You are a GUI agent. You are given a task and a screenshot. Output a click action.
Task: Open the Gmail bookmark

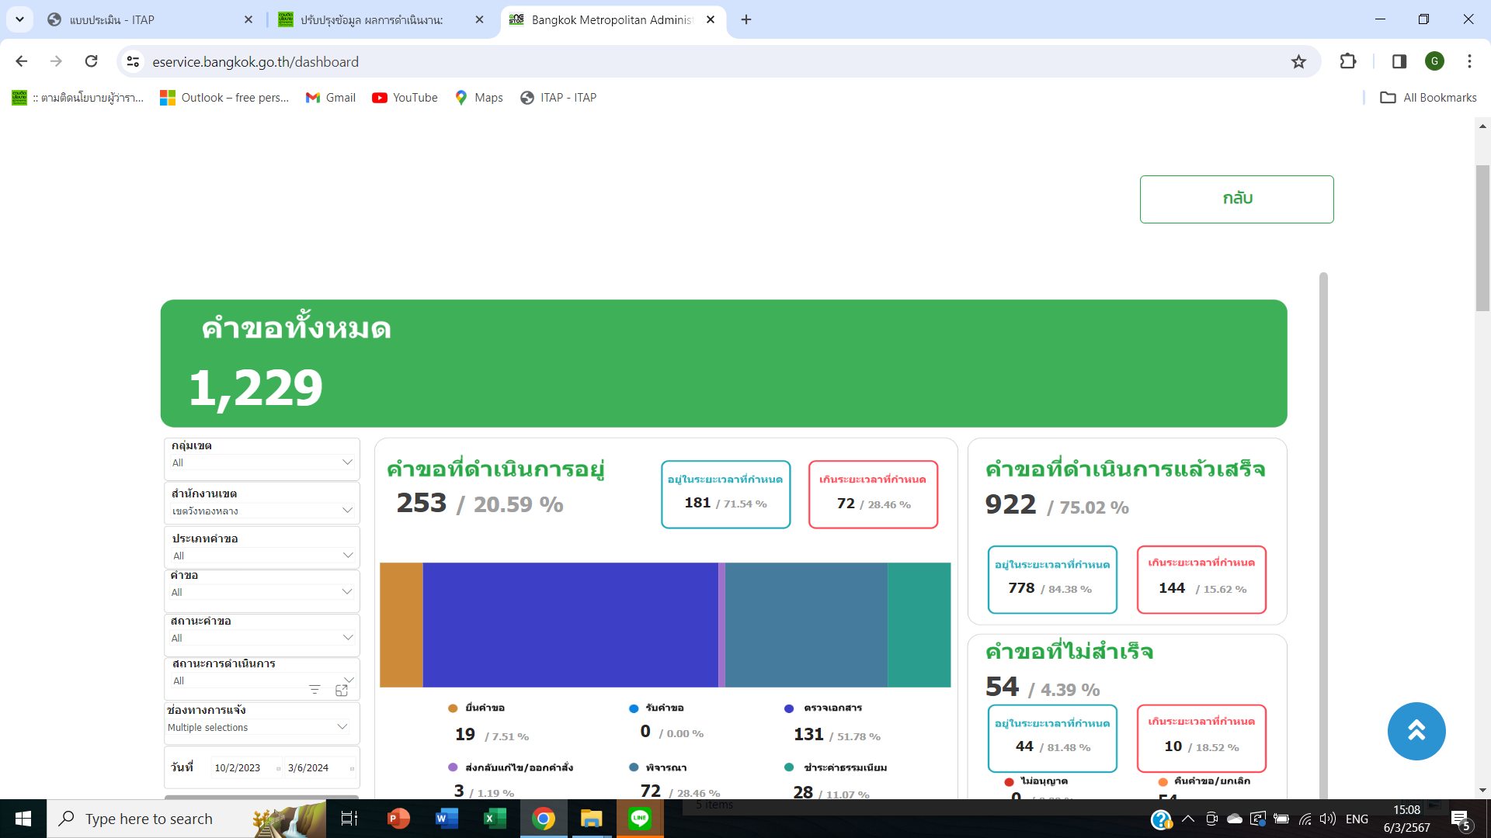332,98
